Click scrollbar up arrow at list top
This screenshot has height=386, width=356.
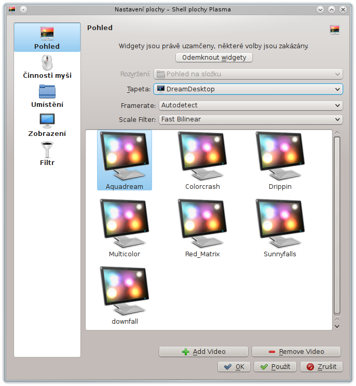point(337,133)
